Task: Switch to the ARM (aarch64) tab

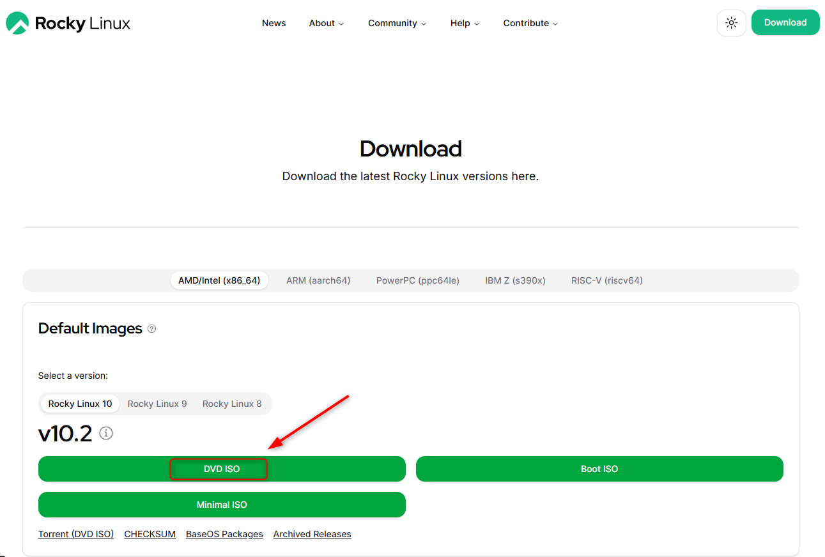Action: 318,280
